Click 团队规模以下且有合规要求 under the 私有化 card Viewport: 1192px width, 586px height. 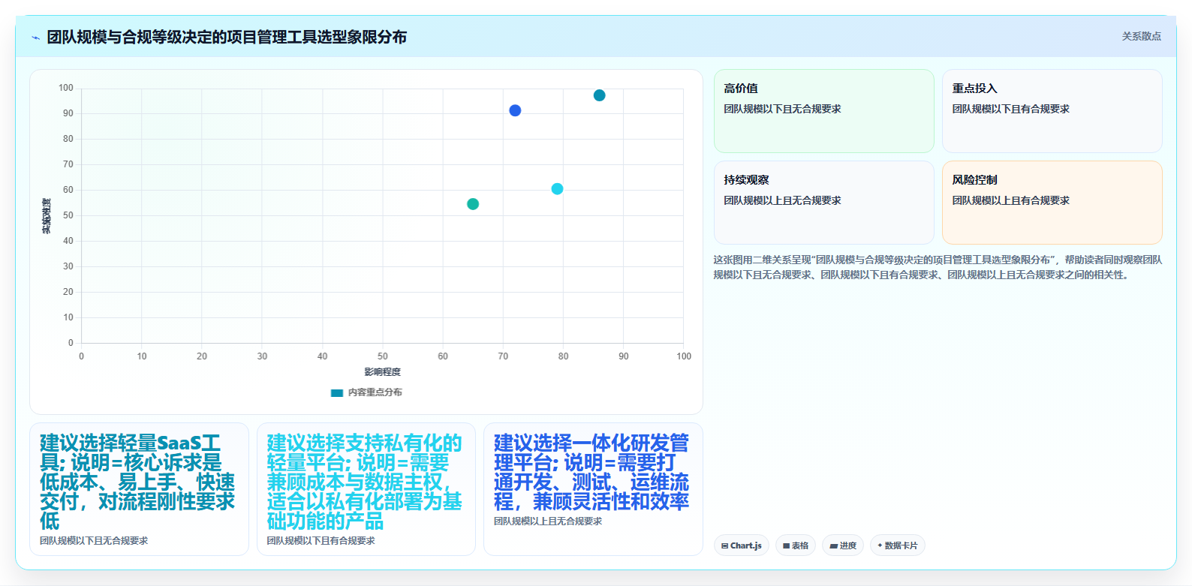click(x=321, y=540)
